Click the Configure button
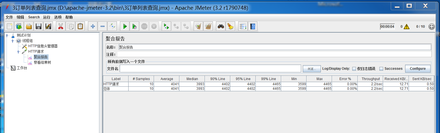 (418, 69)
